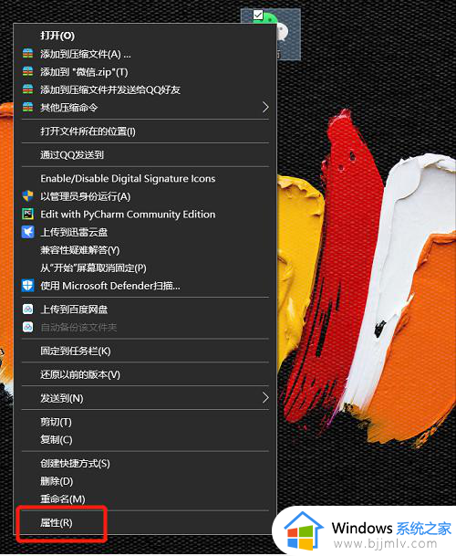This screenshot has height=556, width=456.
Task: Click the Baidu icon beside 自动备份该文件夹
Action: (28, 327)
